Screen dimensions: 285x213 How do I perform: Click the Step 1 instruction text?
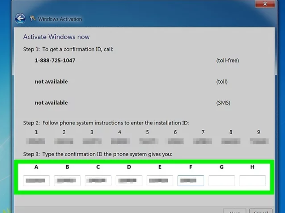coord(68,50)
